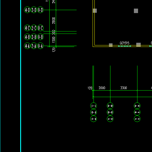Select the 1-B grid bubble
The height and width of the screenshot is (152, 152).
40,37
